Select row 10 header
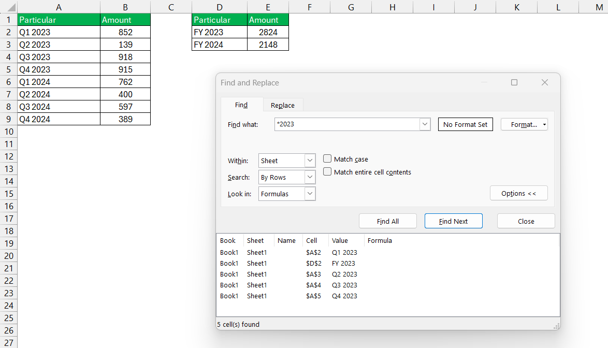The image size is (608, 348). click(8, 132)
